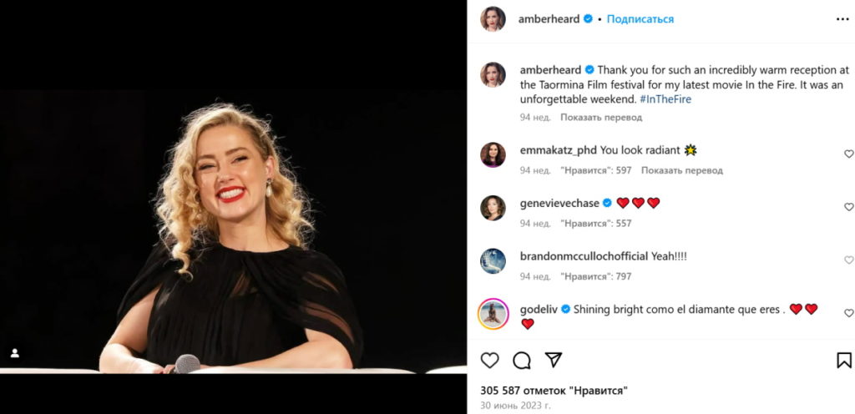Image resolution: width=855 pixels, height=414 pixels.
Task: Like the post with the heart icon
Action: point(490,361)
